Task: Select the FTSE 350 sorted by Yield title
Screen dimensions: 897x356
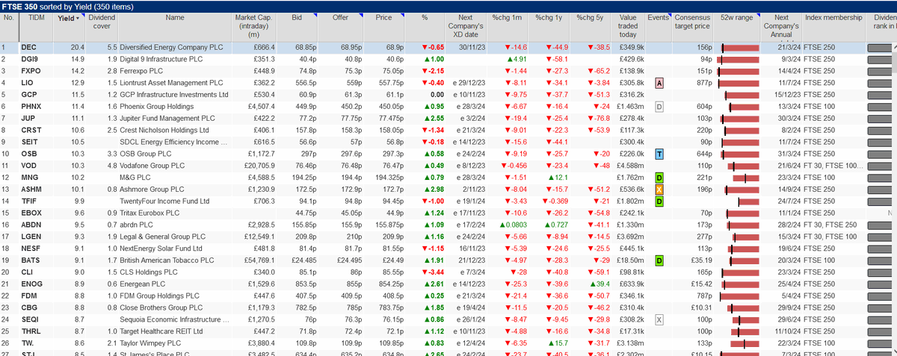Action: (69, 6)
